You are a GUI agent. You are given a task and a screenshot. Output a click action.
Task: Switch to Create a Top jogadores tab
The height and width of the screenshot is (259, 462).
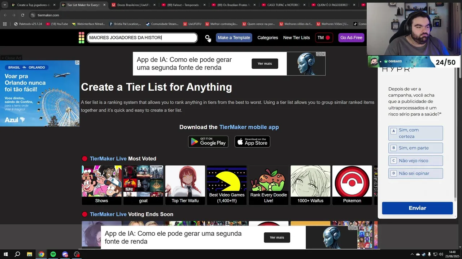pos(33,5)
